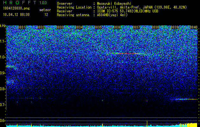Image resolution: width=200 pixels, height=127 pixels.
Task: Click the Receiving antenna field label
Action: tap(73, 15)
